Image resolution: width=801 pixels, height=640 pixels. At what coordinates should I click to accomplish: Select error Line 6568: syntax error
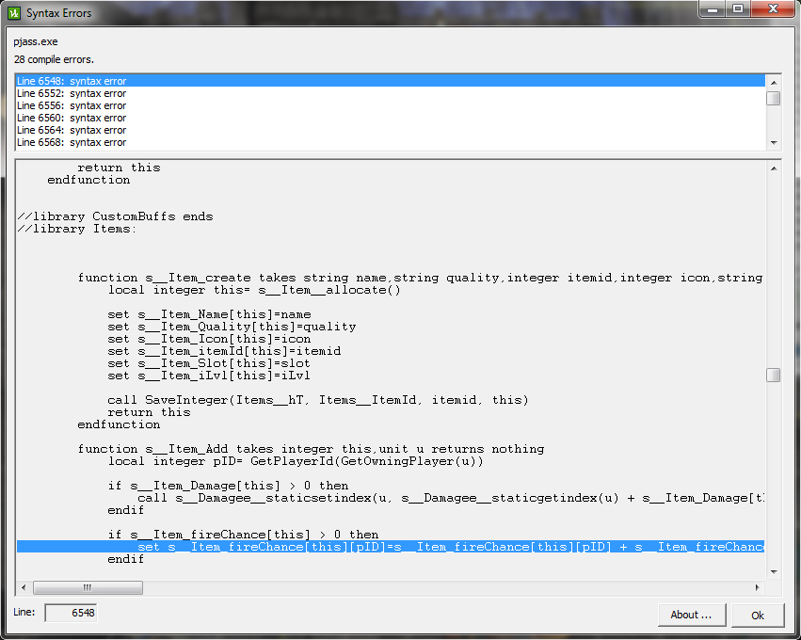click(391, 142)
